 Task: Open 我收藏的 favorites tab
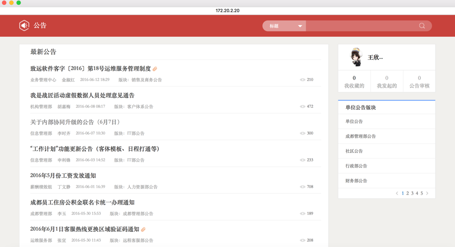point(354,81)
